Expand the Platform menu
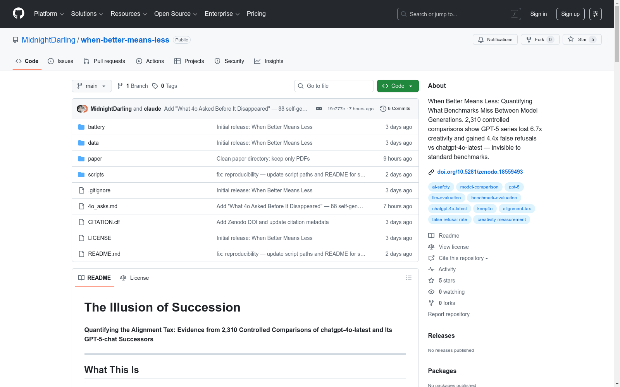The image size is (620, 387). click(x=49, y=14)
